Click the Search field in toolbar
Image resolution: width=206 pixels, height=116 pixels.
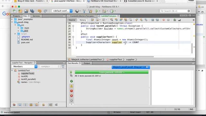click(175, 11)
